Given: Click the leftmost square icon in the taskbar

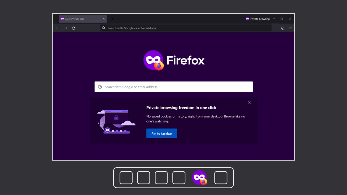Looking at the screenshot, I should (x=126, y=178).
